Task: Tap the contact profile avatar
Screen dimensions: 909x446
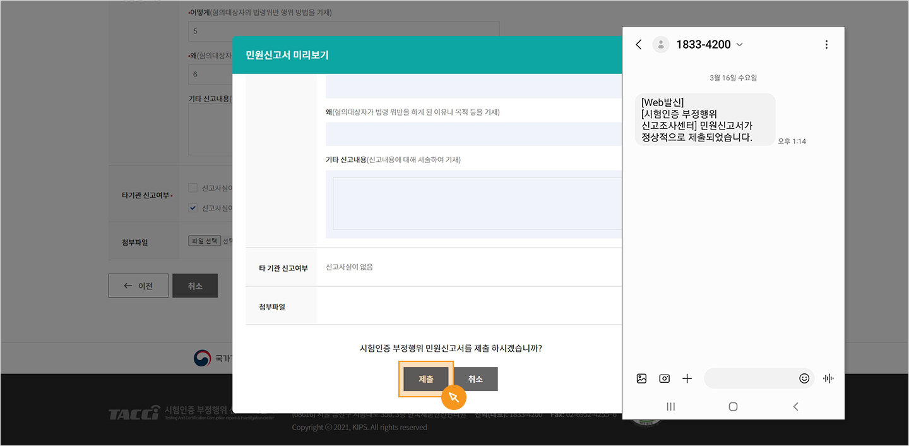Action: [x=661, y=44]
